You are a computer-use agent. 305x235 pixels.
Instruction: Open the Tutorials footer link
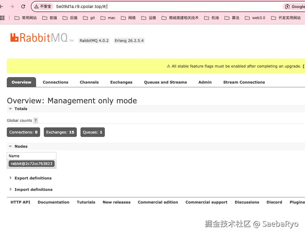pos(86,202)
